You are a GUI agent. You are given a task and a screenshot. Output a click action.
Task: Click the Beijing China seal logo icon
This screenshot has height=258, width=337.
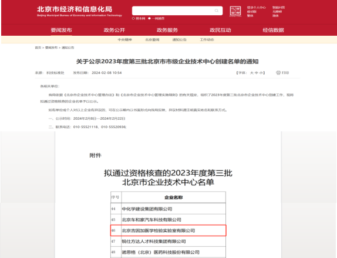(x=235, y=11)
